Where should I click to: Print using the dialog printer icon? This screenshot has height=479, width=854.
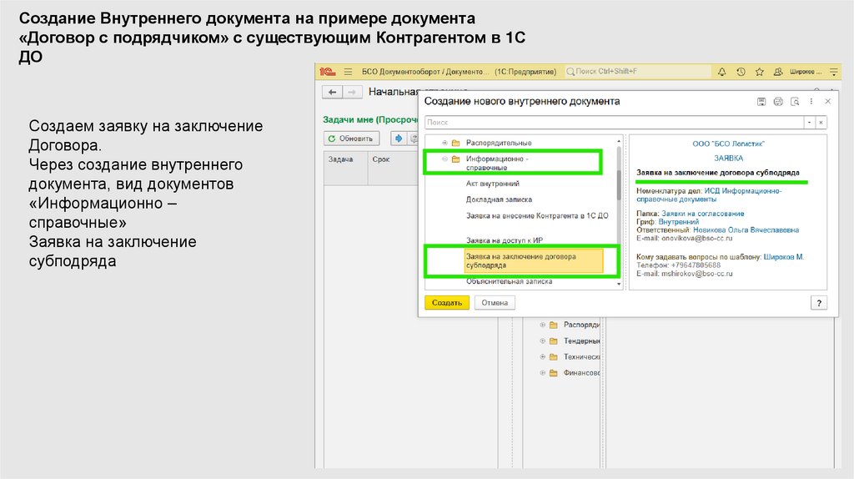[x=778, y=101]
